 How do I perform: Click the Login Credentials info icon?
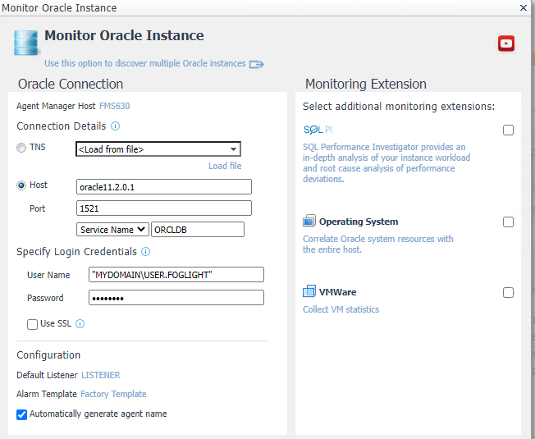tap(145, 252)
